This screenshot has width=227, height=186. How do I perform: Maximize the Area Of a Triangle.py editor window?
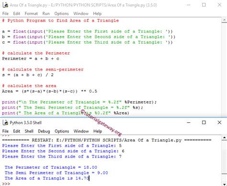[204, 5]
